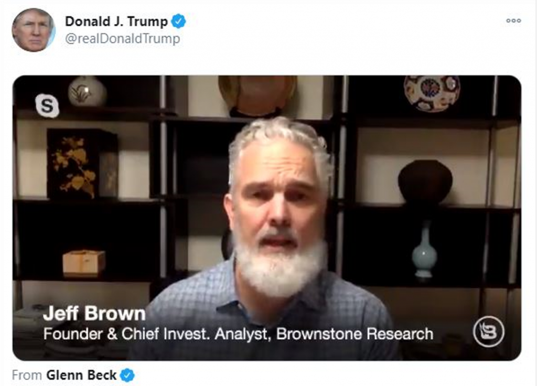Click the "From" label below video

[x=27, y=375]
